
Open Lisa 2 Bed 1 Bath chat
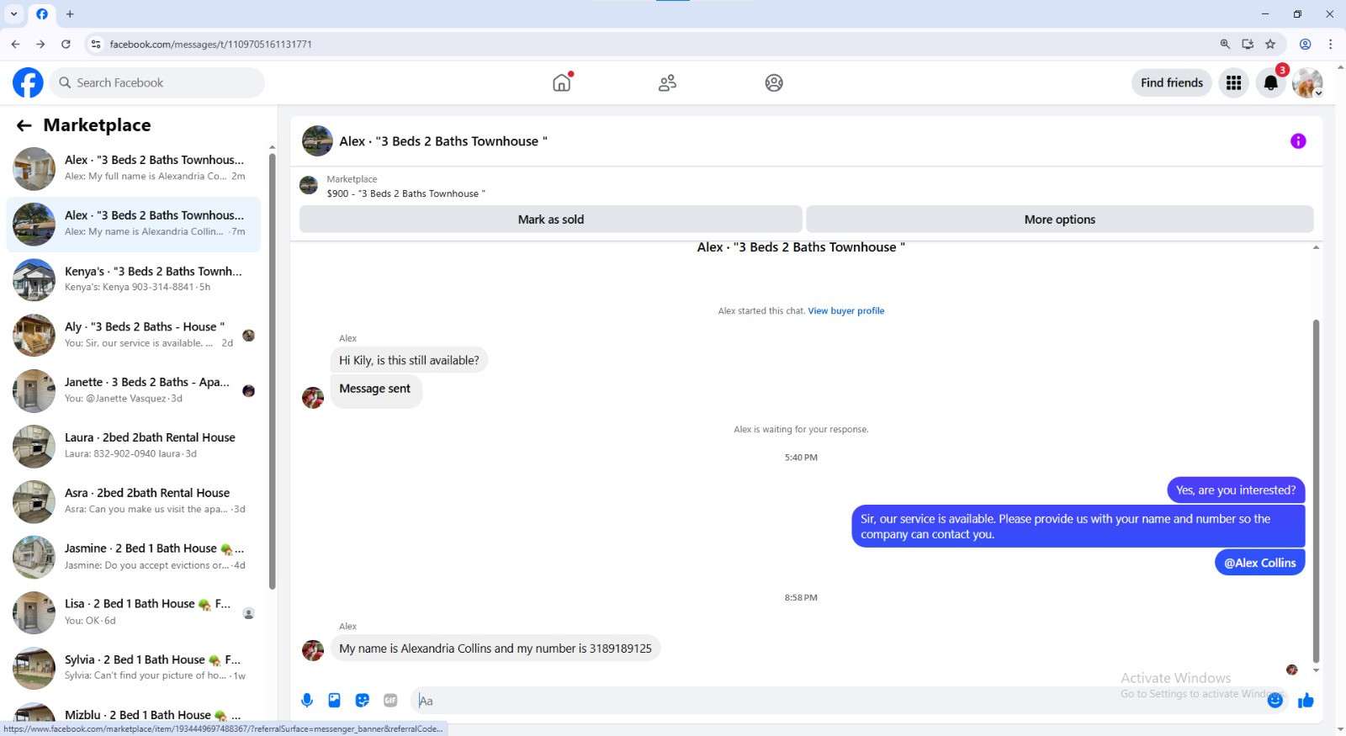point(134,612)
